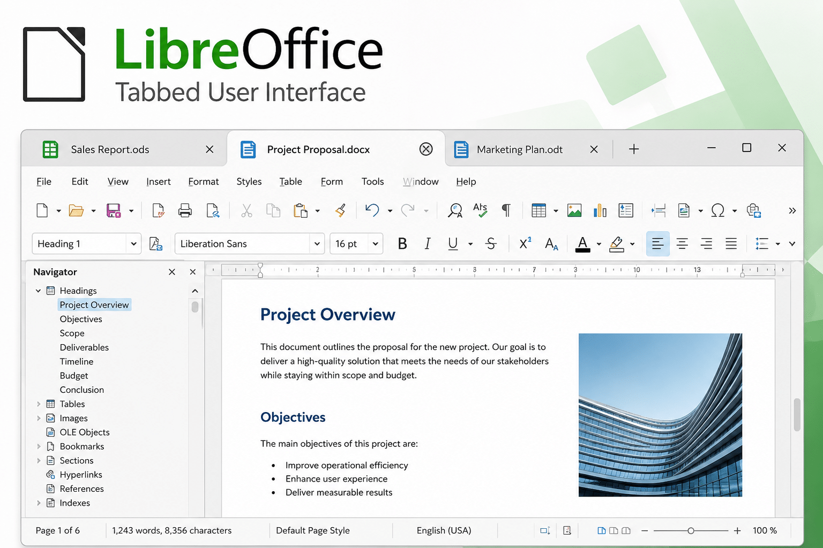
Task: Open the Tools menu
Action: tap(372, 181)
